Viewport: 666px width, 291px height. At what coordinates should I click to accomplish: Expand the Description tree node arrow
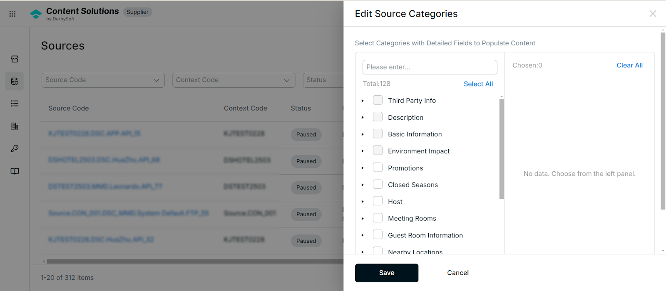coord(363,118)
